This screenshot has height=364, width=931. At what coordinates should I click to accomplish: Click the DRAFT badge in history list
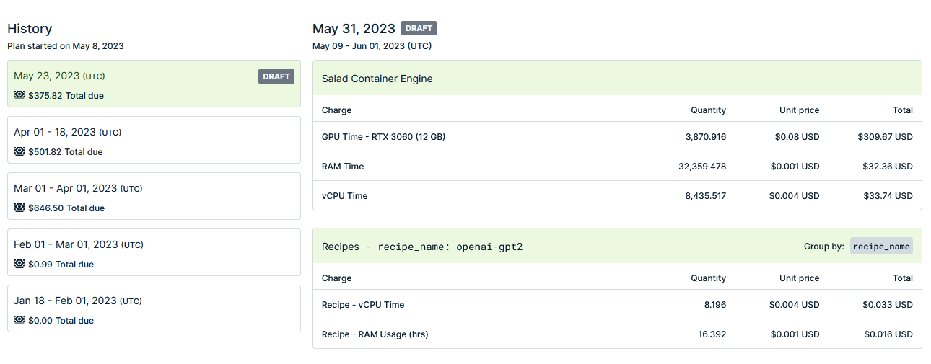[276, 76]
